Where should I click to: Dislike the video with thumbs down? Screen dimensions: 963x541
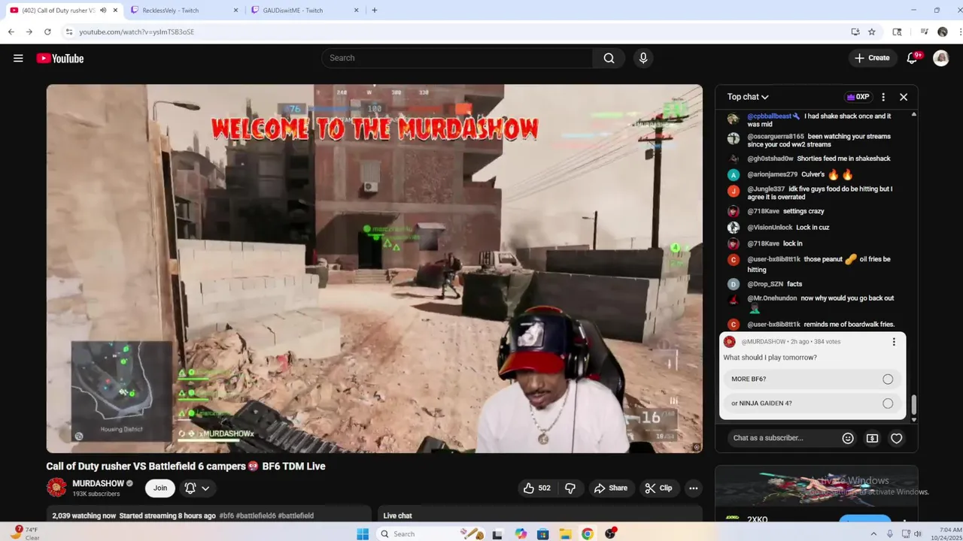(570, 488)
